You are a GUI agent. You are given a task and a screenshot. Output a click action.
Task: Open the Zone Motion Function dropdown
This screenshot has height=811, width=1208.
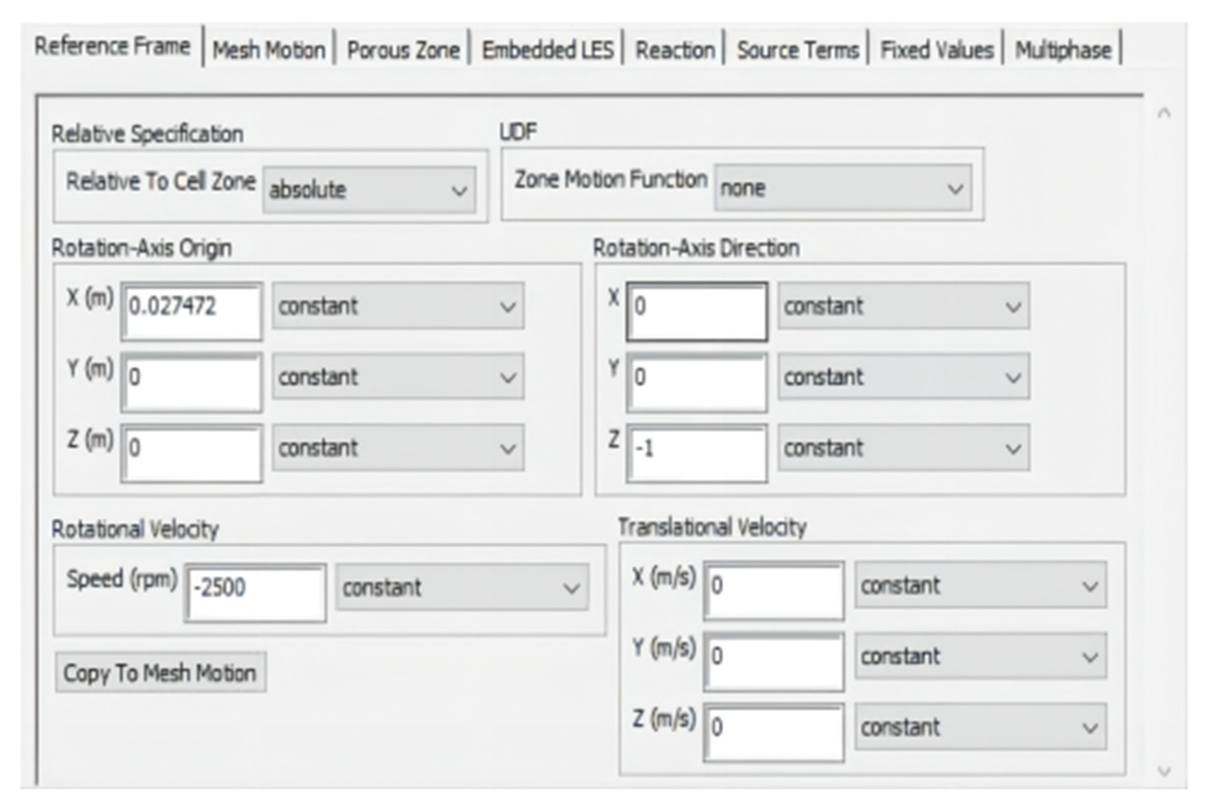click(x=843, y=188)
